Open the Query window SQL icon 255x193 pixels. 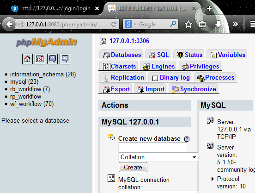point(40,59)
